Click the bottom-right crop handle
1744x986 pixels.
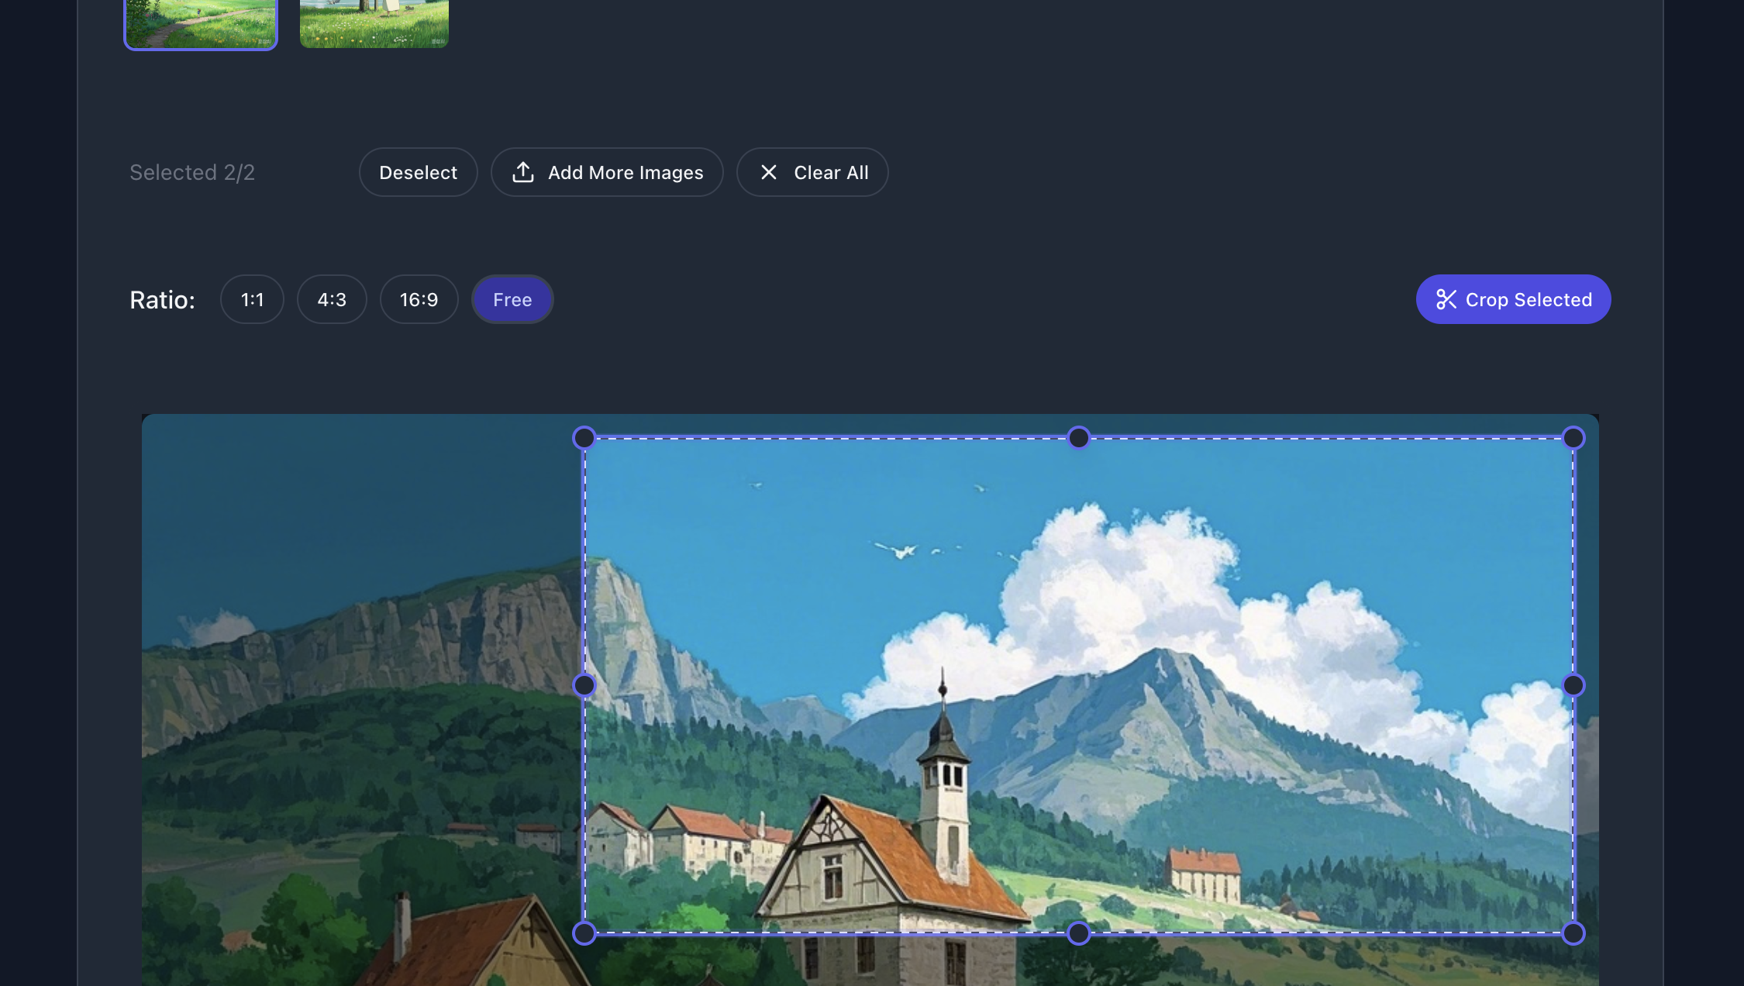pyautogui.click(x=1573, y=933)
